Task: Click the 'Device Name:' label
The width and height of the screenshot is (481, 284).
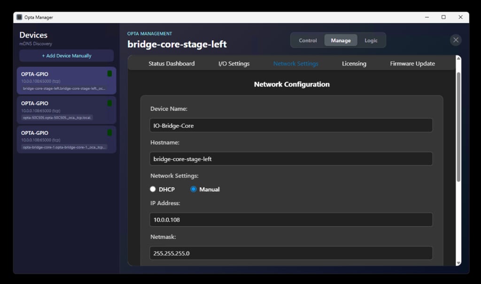Action: 169,109
